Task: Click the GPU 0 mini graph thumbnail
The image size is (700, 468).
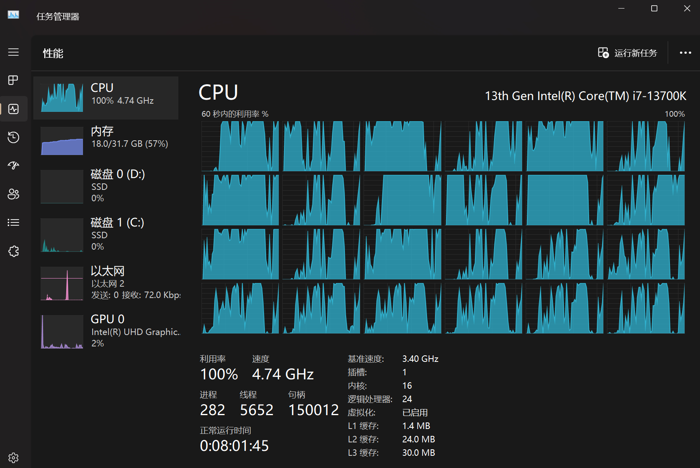Action: [62, 332]
